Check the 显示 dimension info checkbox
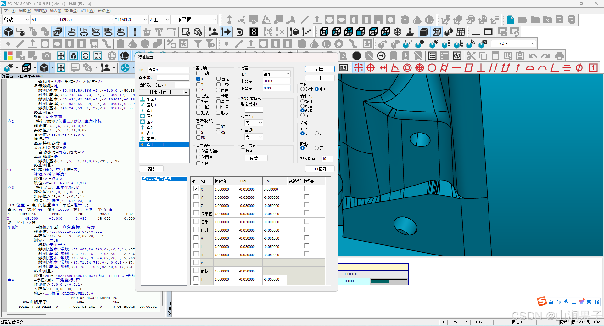This screenshot has width=604, height=326. tap(243, 151)
